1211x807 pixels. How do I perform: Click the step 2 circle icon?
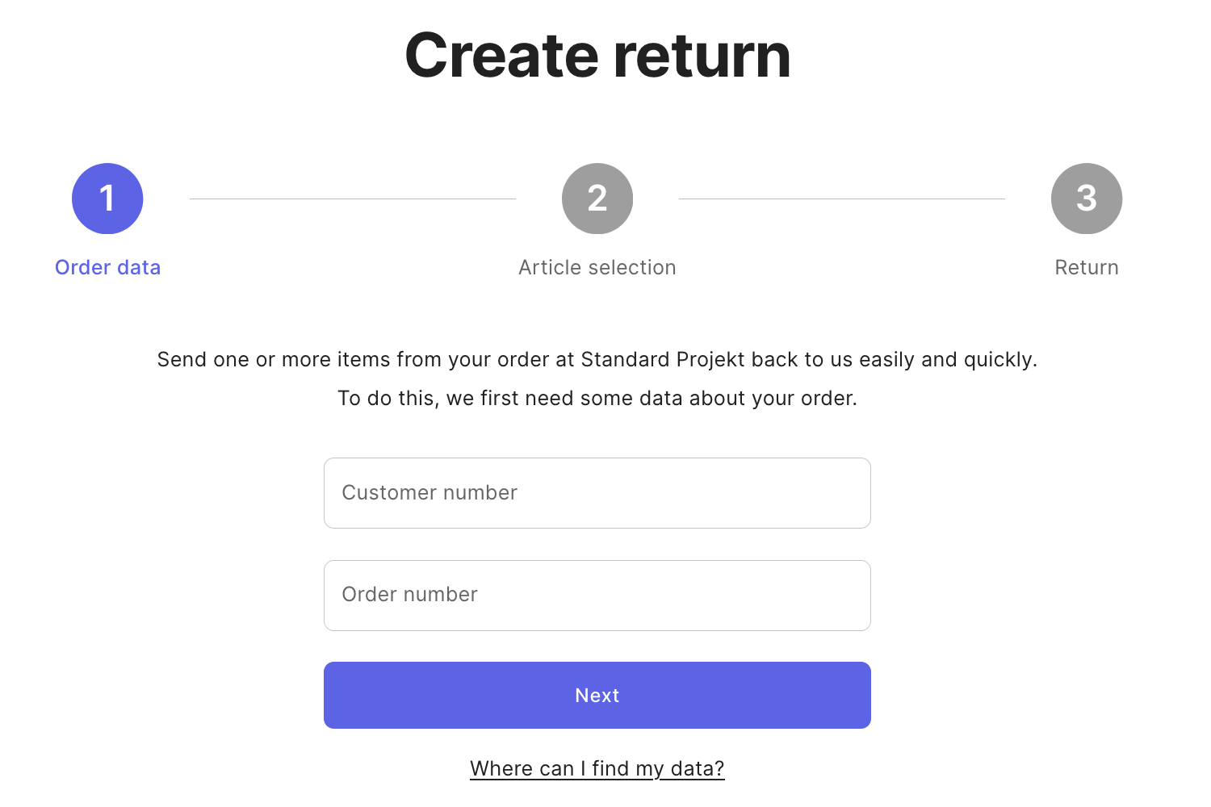click(597, 199)
